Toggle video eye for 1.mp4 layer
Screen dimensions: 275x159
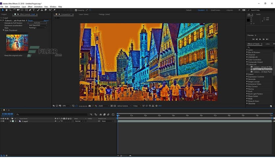(1, 121)
